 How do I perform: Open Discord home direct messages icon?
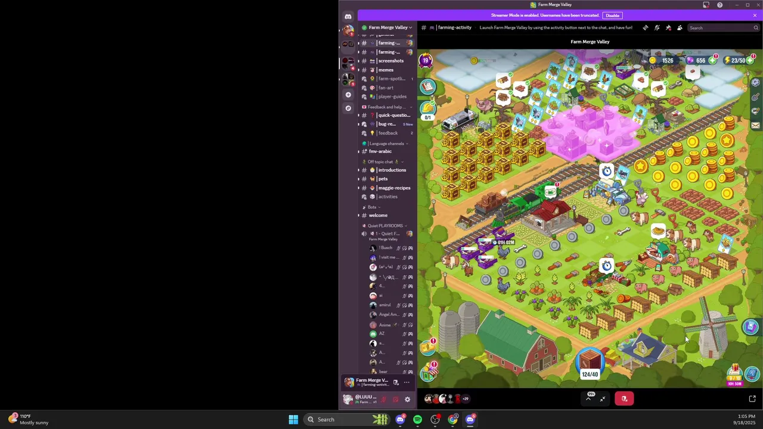pyautogui.click(x=348, y=17)
